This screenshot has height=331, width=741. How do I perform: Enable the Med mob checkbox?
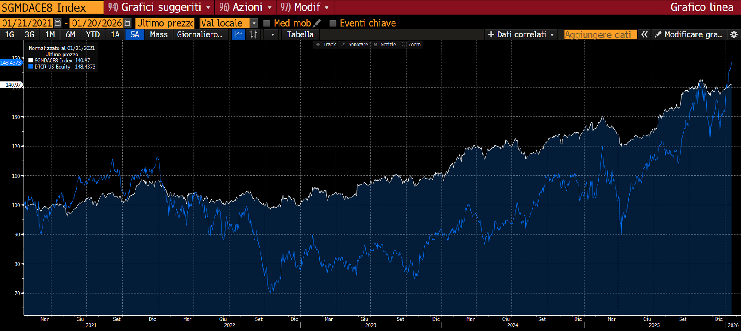[x=266, y=23]
